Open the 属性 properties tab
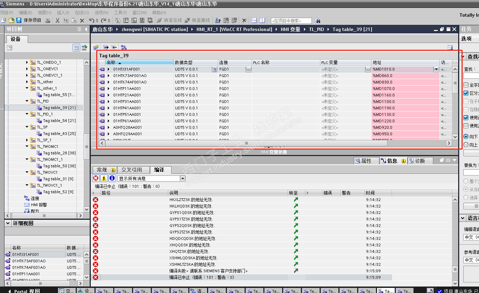This screenshot has height=293, width=479. pyautogui.click(x=366, y=161)
